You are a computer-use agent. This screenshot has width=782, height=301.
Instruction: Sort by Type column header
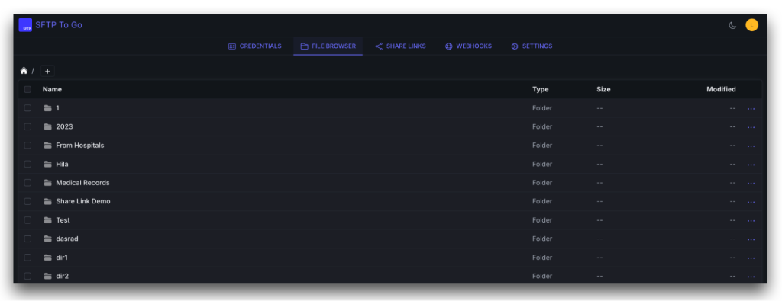point(540,90)
